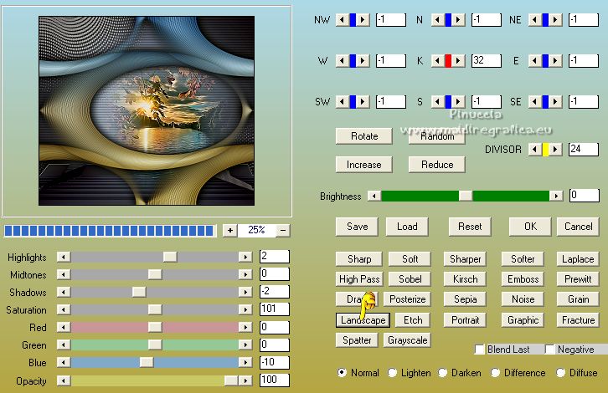The image size is (608, 393).
Task: Increase the S kernel value arrow
Action: (458, 102)
